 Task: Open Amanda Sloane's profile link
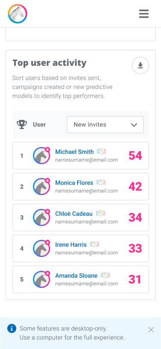pyautogui.click(x=76, y=276)
